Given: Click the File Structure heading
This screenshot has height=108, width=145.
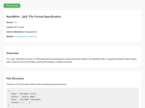Looking at the screenshot, I should 15,78.
